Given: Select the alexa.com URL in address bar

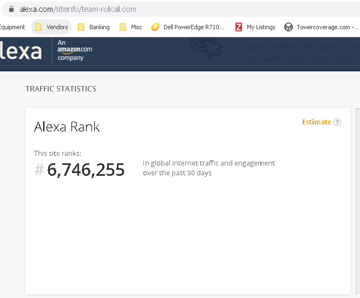Looking at the screenshot, I should 78,9.
